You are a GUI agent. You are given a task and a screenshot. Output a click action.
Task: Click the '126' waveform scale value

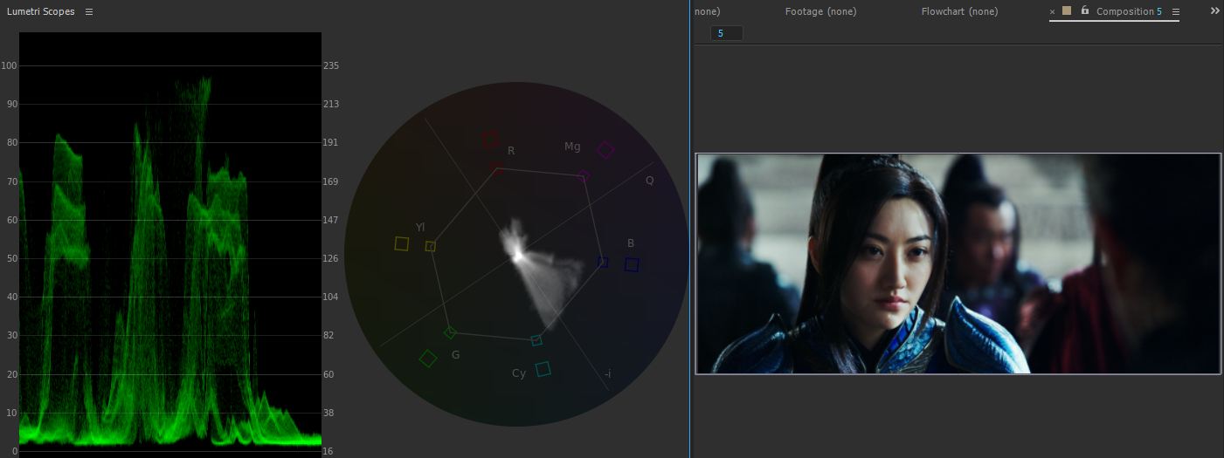pyautogui.click(x=331, y=258)
